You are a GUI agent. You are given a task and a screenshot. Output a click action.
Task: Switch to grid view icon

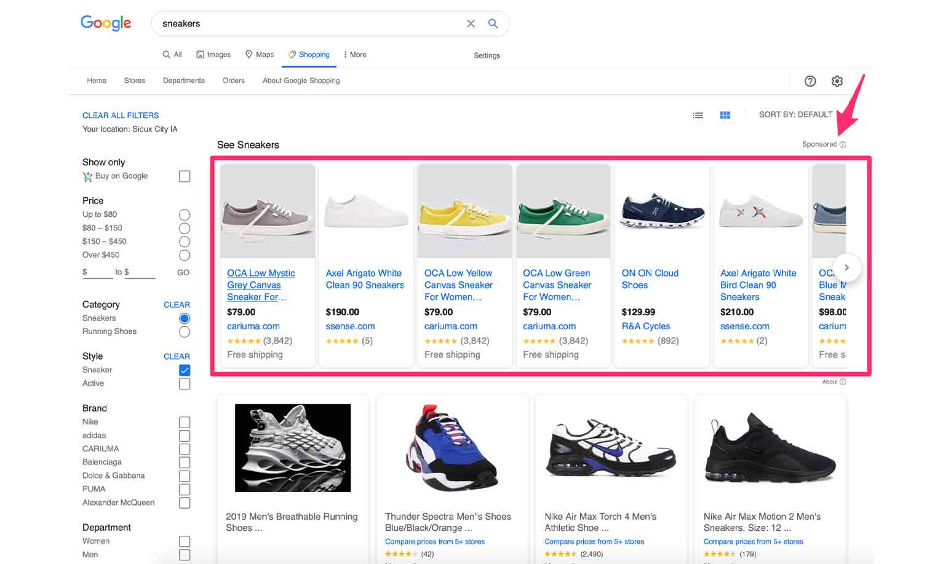(725, 115)
